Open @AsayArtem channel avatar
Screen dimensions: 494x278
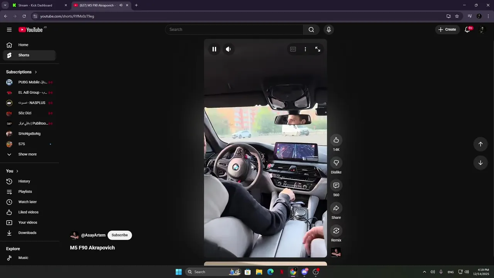coord(74,235)
